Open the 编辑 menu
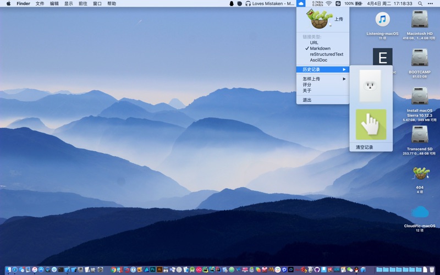The width and height of the screenshot is (440, 275). pos(54,3)
